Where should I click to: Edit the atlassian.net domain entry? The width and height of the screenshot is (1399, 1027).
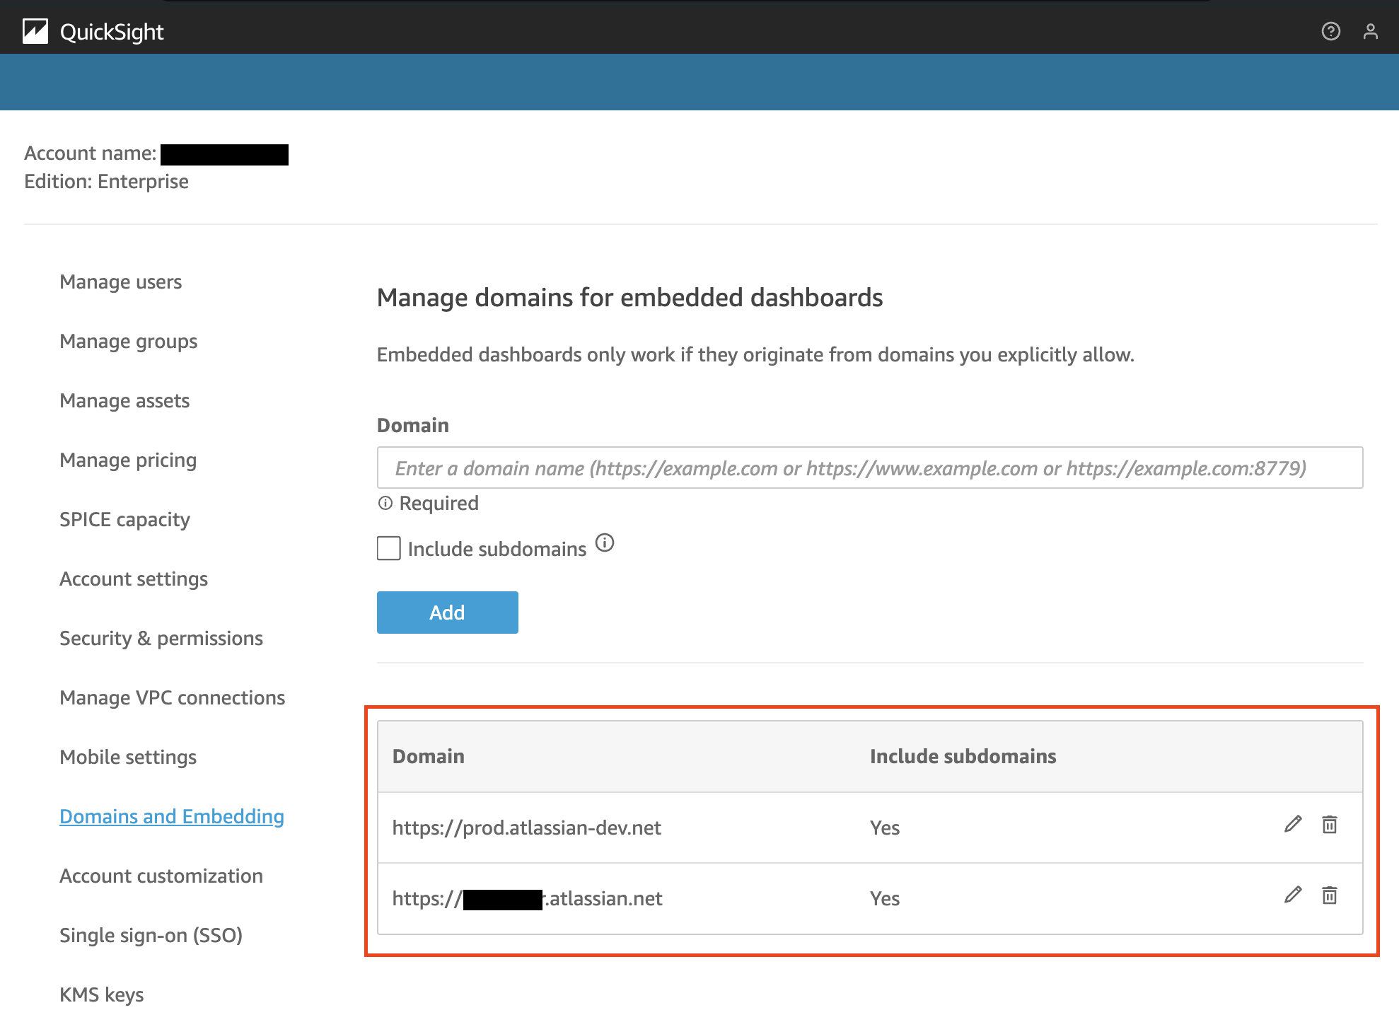(1293, 895)
